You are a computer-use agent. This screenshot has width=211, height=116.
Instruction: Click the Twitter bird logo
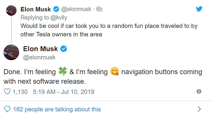pos(199,9)
